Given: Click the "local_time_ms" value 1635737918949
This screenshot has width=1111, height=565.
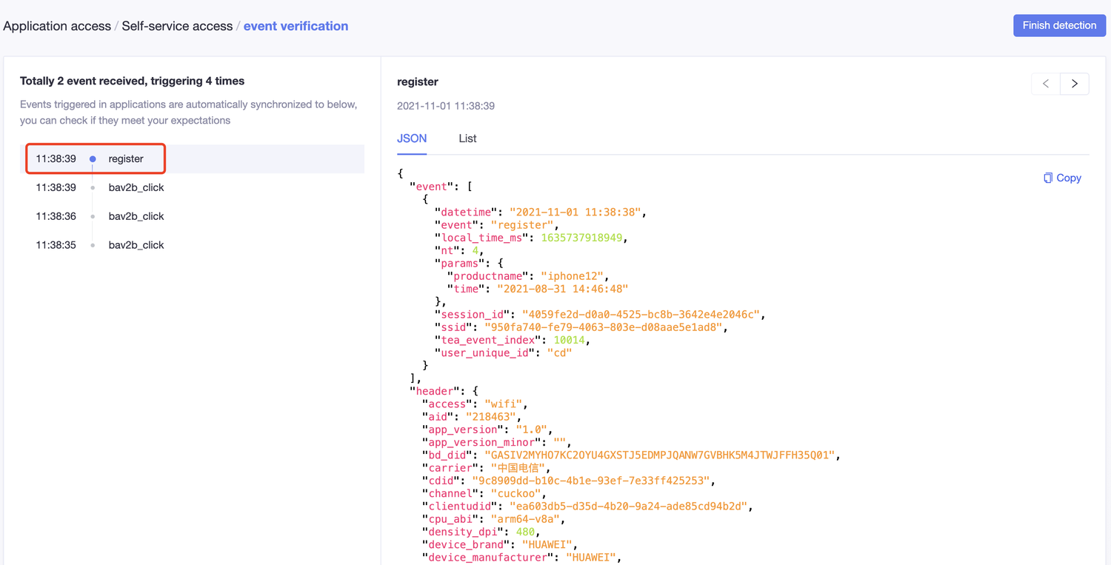Looking at the screenshot, I should 583,238.
